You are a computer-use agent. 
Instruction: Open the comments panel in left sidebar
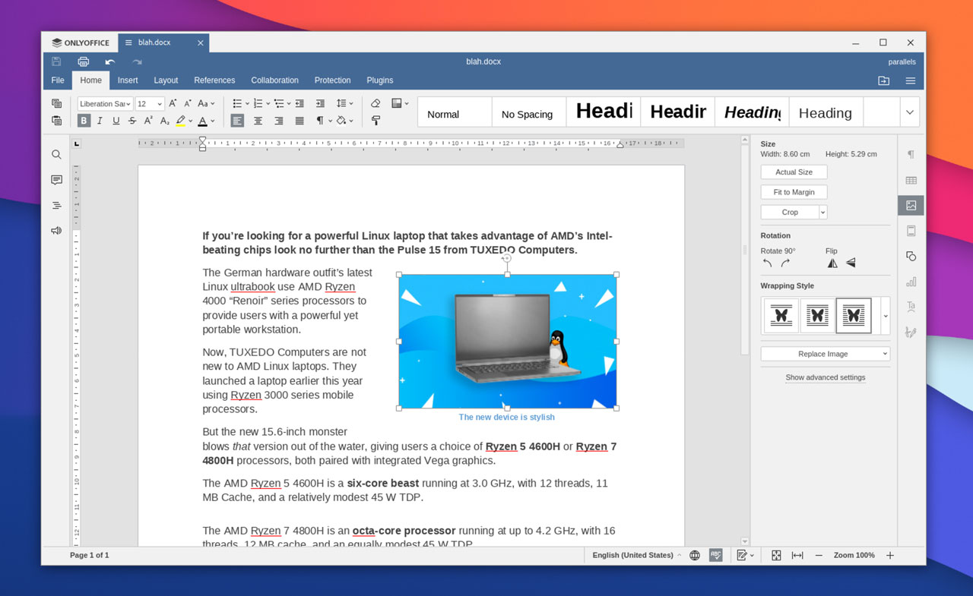pyautogui.click(x=56, y=180)
